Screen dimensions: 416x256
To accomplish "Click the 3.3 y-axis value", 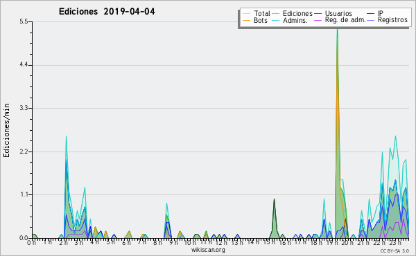I will point(24,108).
